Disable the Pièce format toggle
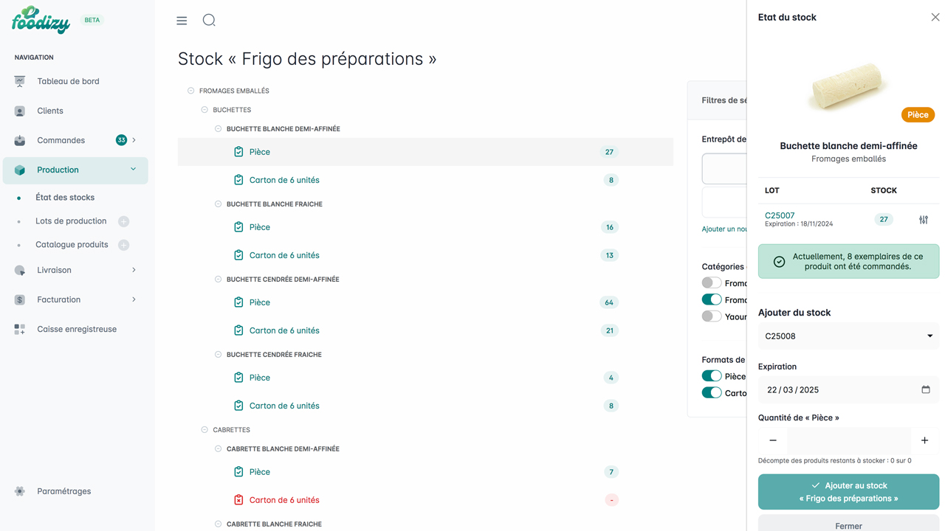The image size is (945, 531). (711, 376)
